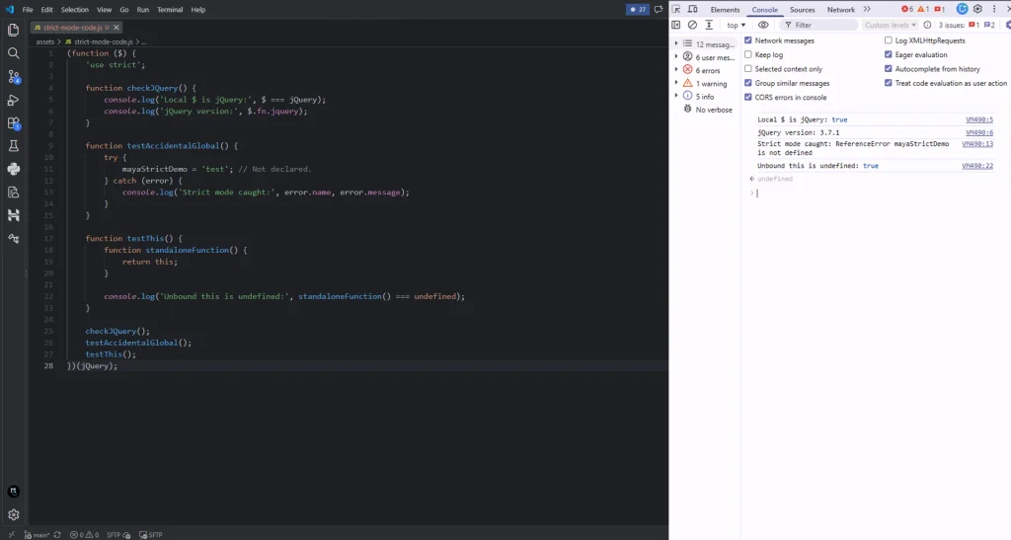The height and width of the screenshot is (540, 1011).
Task: Toggle CORS errors in console
Action: pos(748,97)
